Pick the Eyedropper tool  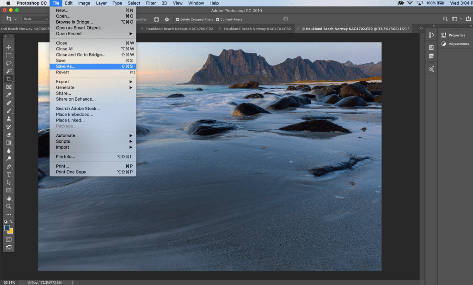tap(8, 95)
